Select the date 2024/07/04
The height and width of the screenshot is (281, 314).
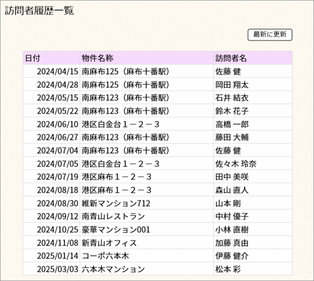pos(57,150)
